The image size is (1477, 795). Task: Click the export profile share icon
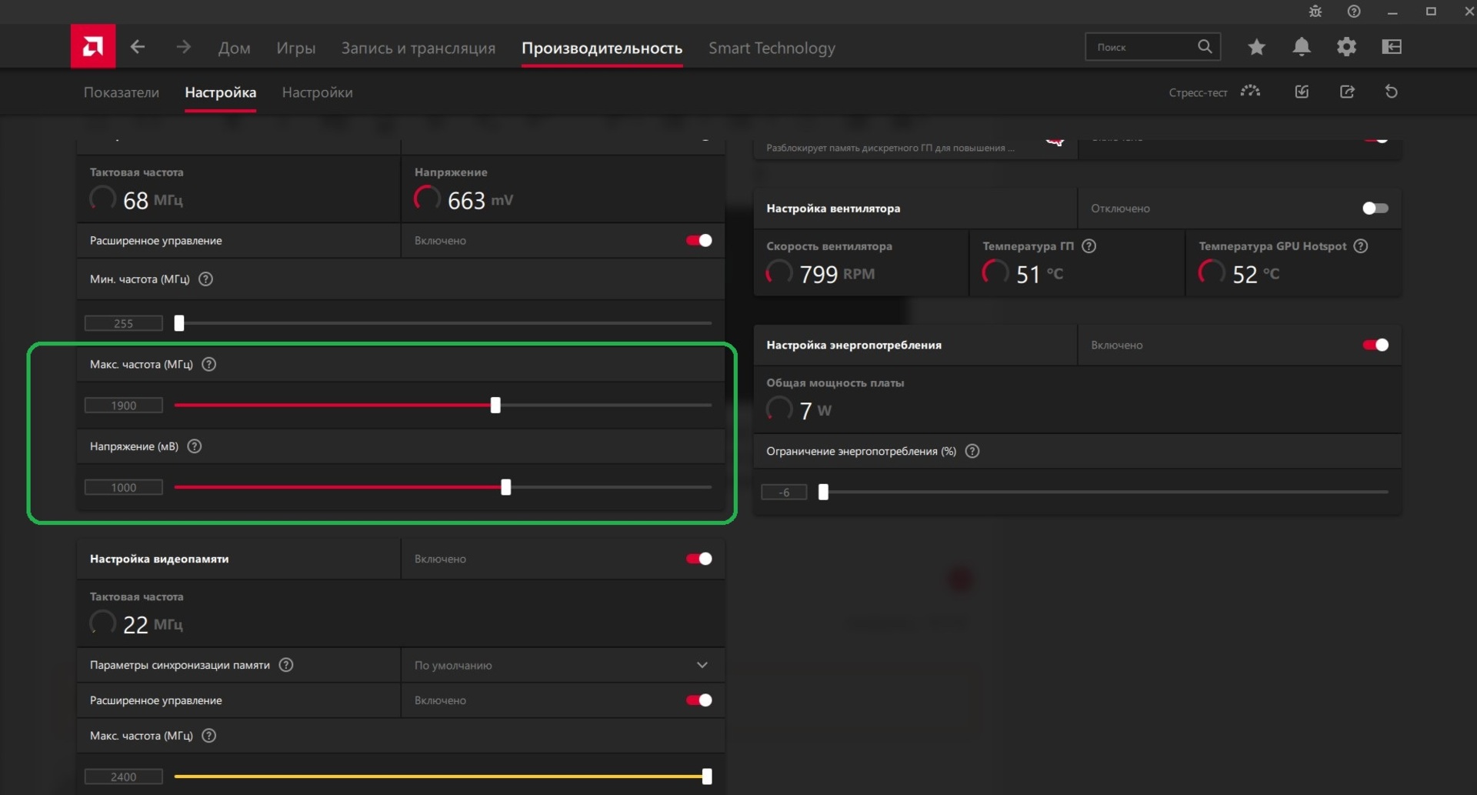click(1347, 92)
